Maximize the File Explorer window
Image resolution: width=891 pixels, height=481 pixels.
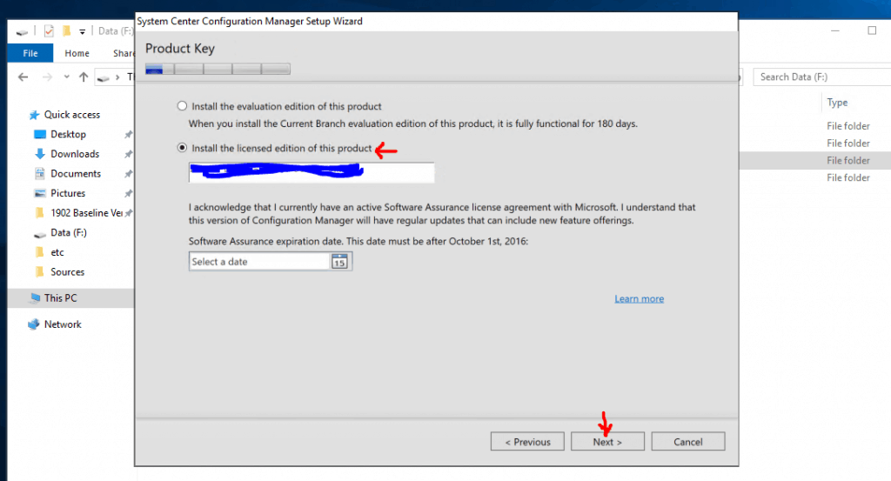pyautogui.click(x=872, y=30)
